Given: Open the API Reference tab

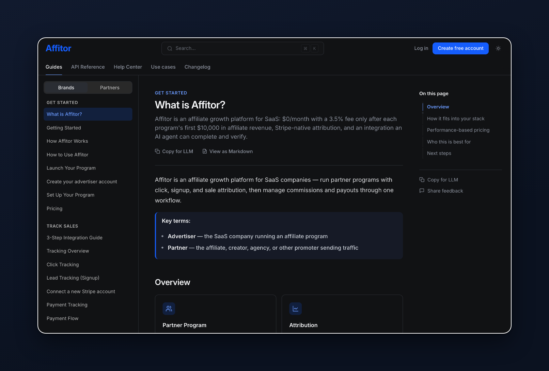Looking at the screenshot, I should [88, 67].
